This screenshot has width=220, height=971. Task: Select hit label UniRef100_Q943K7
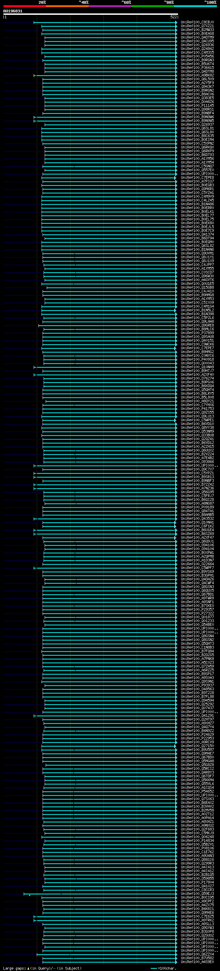[197, 87]
